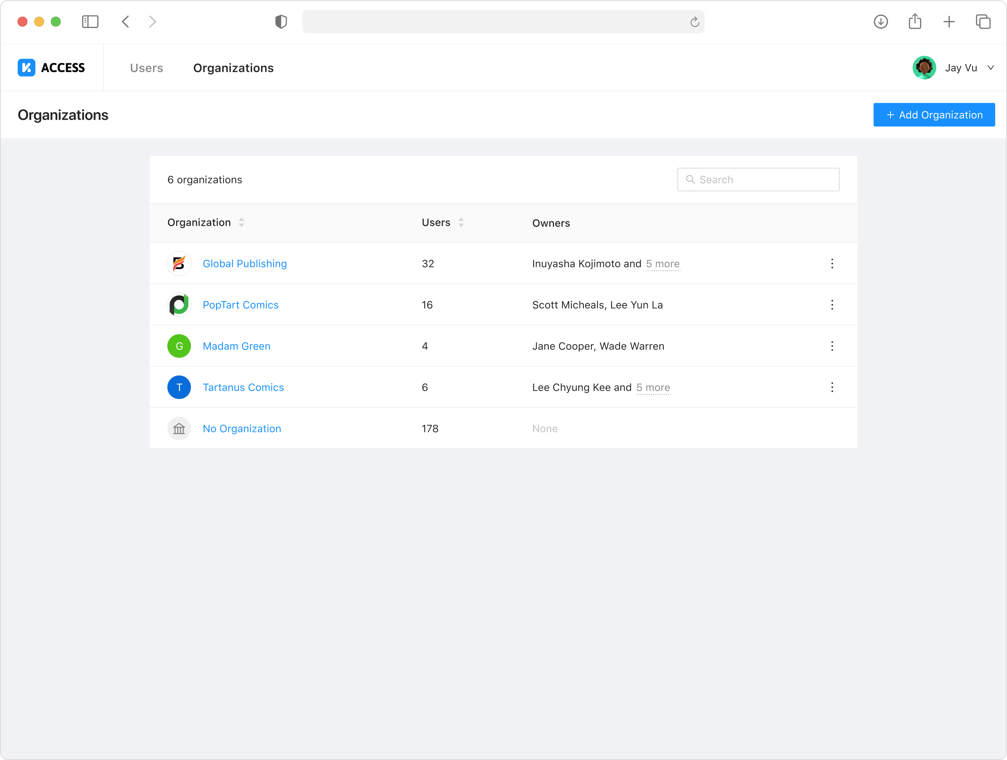The height and width of the screenshot is (760, 1007).
Task: Switch to the Users tab
Action: (x=146, y=68)
